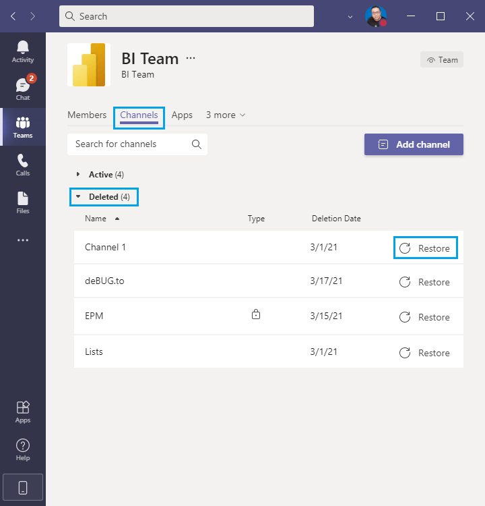Restore the deleted Channel 1
The height and width of the screenshot is (506, 485).
425,248
